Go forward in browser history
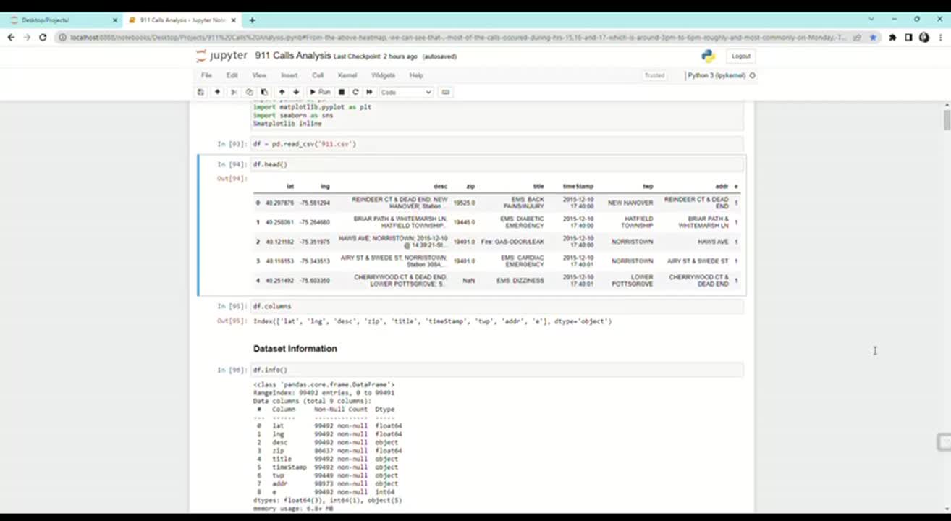 [x=27, y=38]
